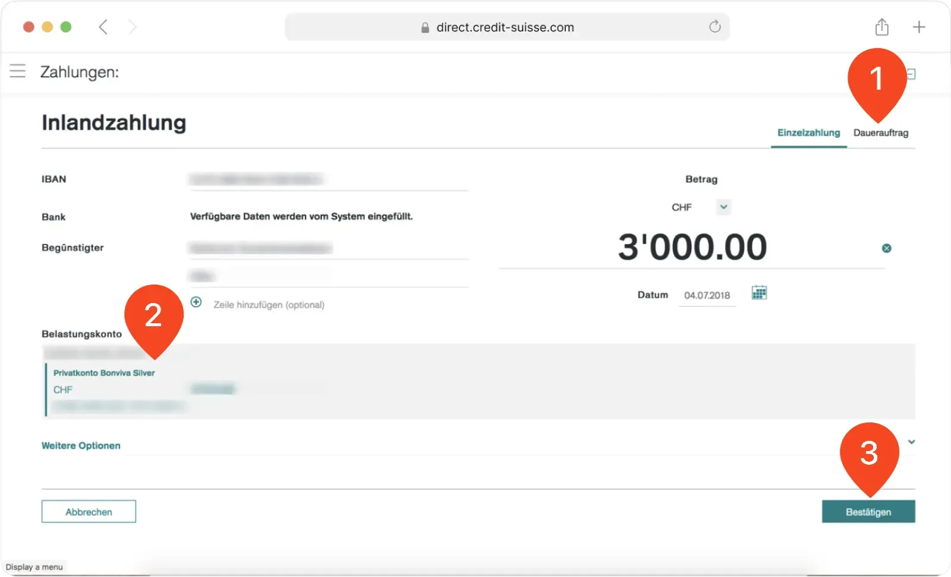Open the currency dropdown arrow next to CHF
Viewport: 951px width, 577px height.
point(723,207)
